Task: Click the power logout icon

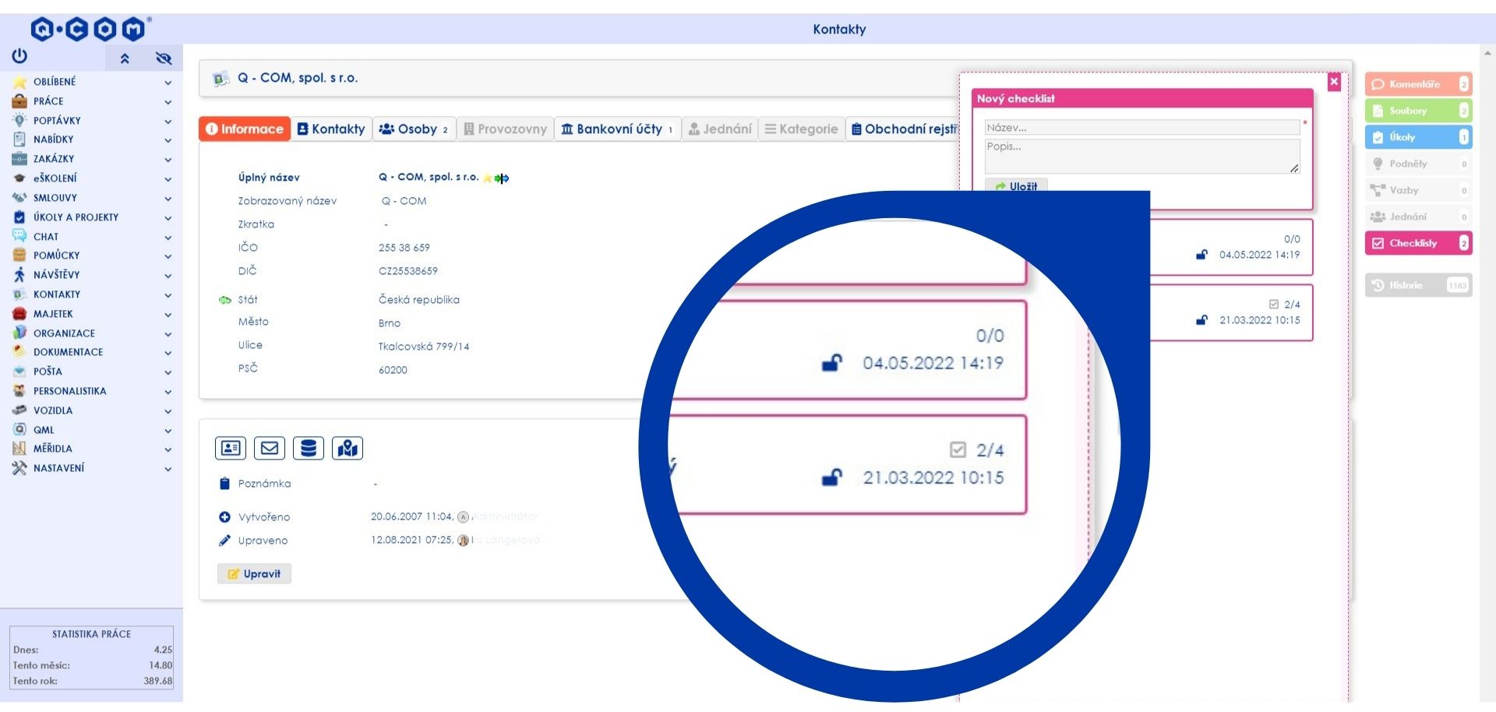Action: pos(19,56)
